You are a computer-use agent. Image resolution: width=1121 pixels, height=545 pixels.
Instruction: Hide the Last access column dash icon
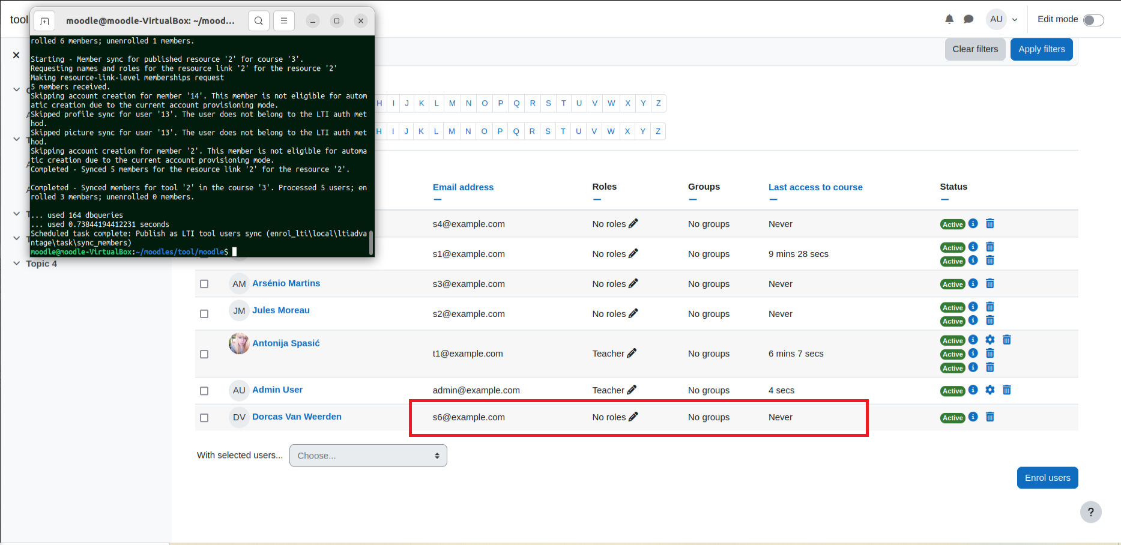pyautogui.click(x=773, y=199)
